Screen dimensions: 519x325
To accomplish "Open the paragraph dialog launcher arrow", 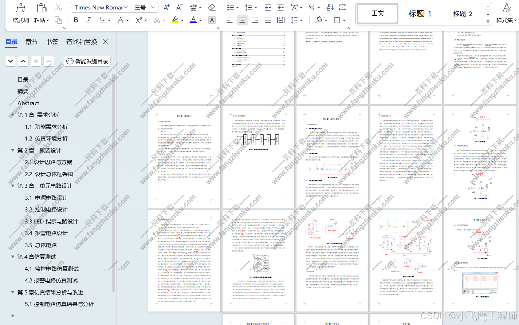I will coord(349,28).
